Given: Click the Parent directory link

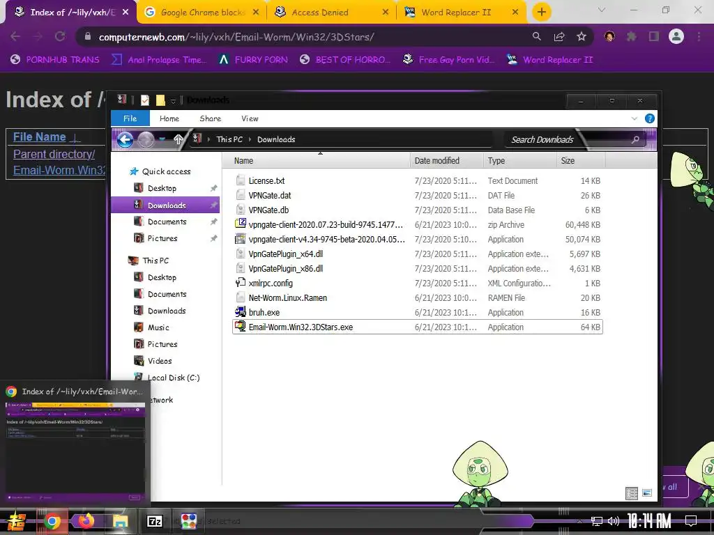Looking at the screenshot, I should [x=54, y=154].
